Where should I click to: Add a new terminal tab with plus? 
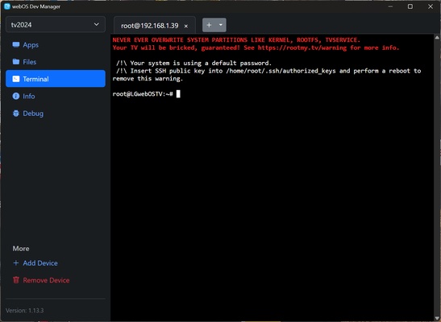(209, 25)
